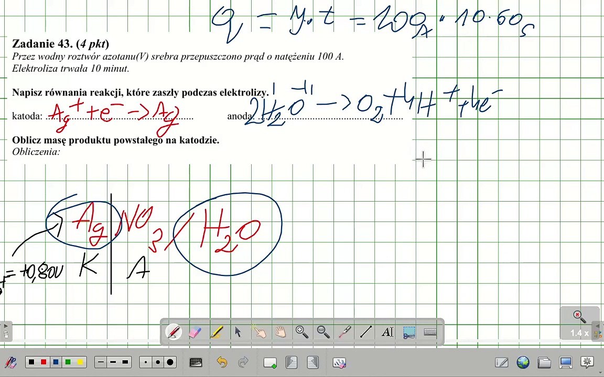Screen dimensions: 604x377
Task: Open the pen and eraser tools icon
Action: [x=10, y=362]
